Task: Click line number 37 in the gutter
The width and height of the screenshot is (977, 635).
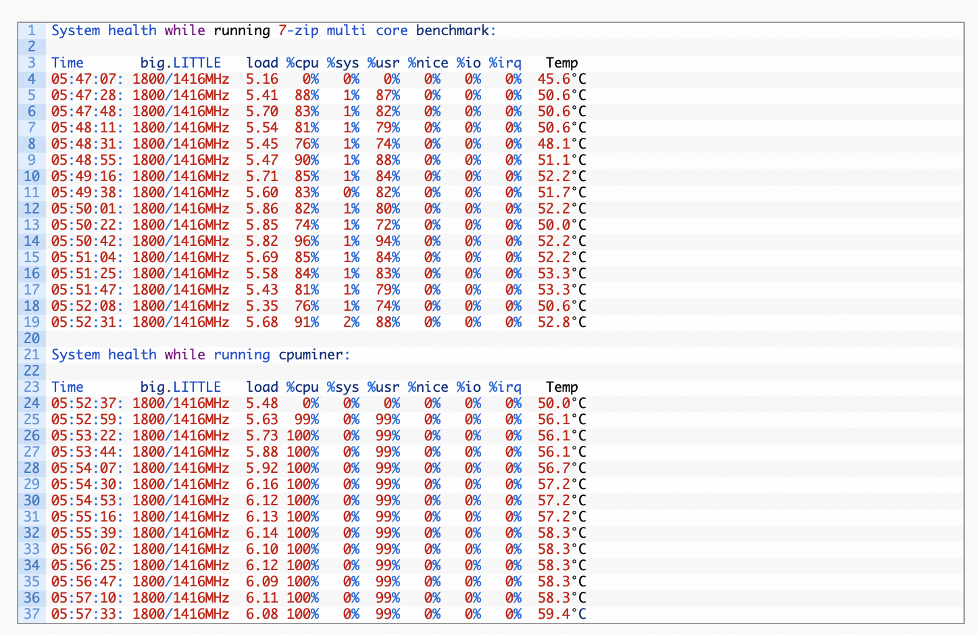Action: (x=32, y=614)
